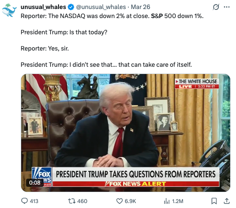Image resolution: width=236 pixels, height=208 pixels.
Task: Visit the @unusual_whales handle link
Action: (x=101, y=7)
